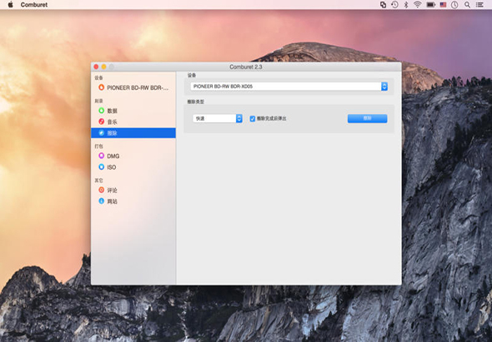The width and height of the screenshot is (492, 342).
Task: Open the ISO packaging section
Action: (x=133, y=167)
